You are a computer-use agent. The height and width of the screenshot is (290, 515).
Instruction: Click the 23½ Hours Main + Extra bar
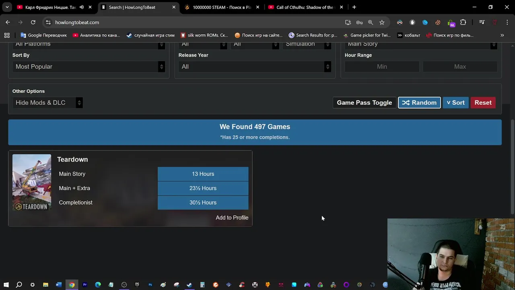click(x=203, y=188)
